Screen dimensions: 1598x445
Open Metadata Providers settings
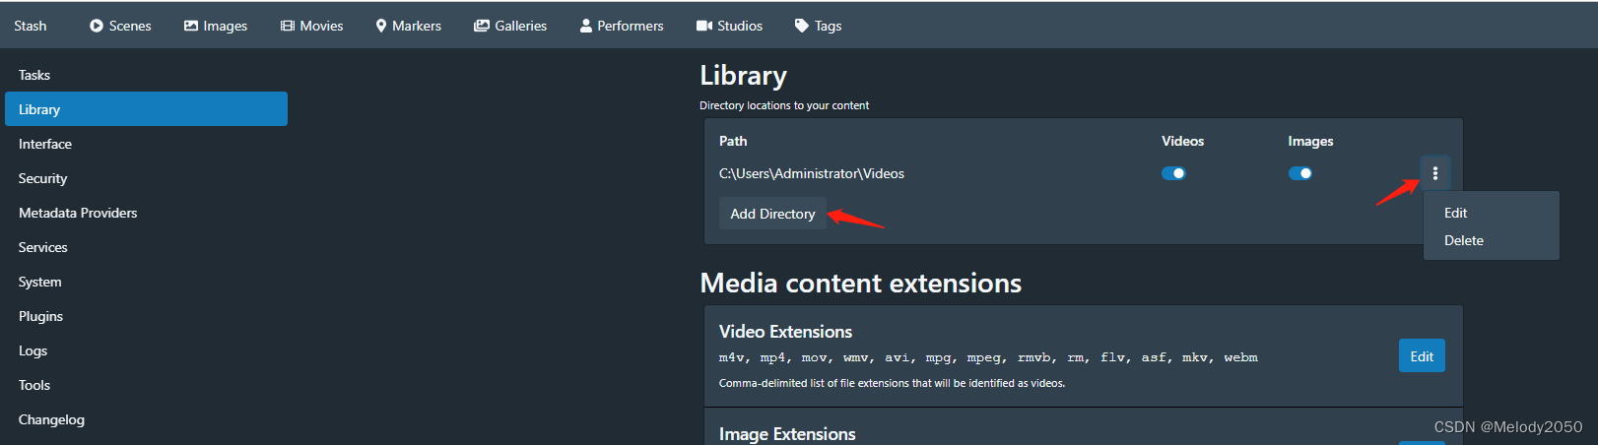[146, 213]
